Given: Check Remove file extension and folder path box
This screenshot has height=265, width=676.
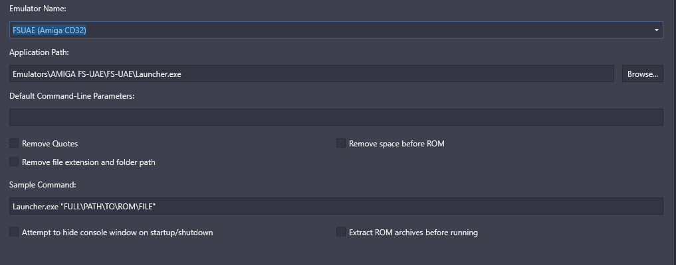Looking at the screenshot, I should tap(14, 162).
